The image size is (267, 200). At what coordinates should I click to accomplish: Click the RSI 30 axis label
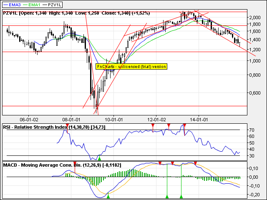pos(252,156)
